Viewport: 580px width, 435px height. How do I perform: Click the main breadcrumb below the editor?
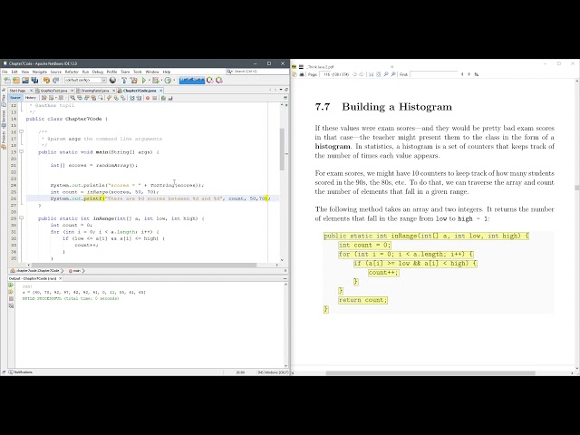pos(76,271)
